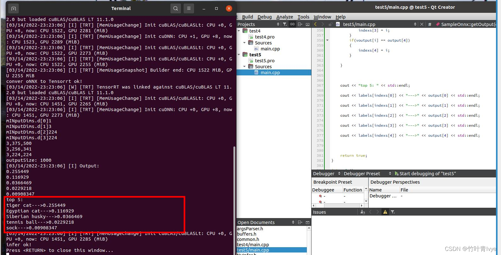Split the Projects side panel
501x255 pixels.
(300, 24)
